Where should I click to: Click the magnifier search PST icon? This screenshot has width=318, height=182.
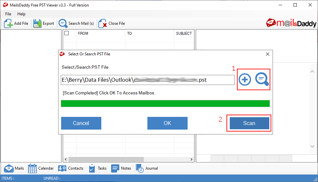(x=262, y=79)
